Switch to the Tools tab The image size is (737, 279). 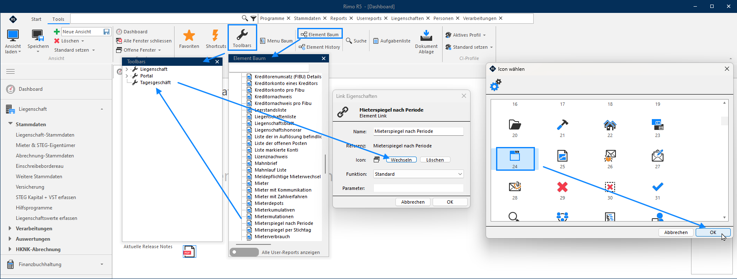click(58, 19)
